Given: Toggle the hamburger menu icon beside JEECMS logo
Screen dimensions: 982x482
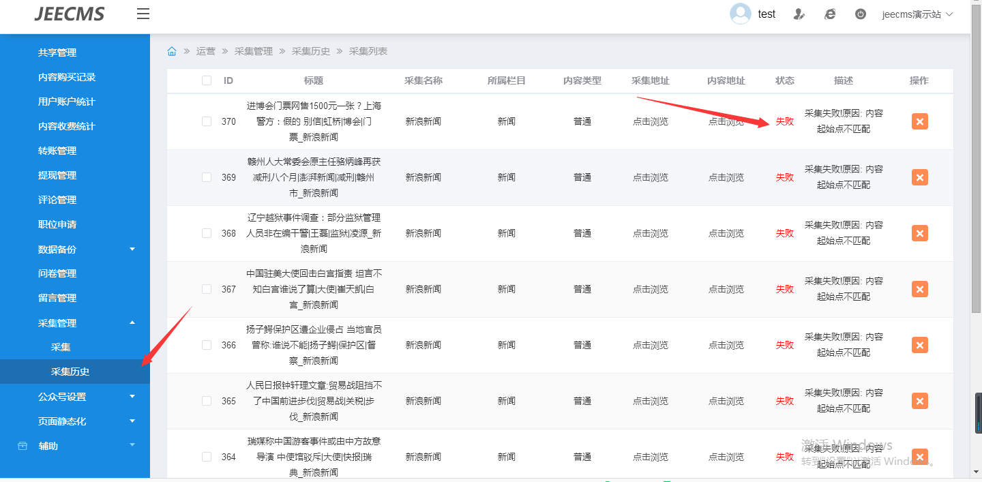Looking at the screenshot, I should point(143,14).
